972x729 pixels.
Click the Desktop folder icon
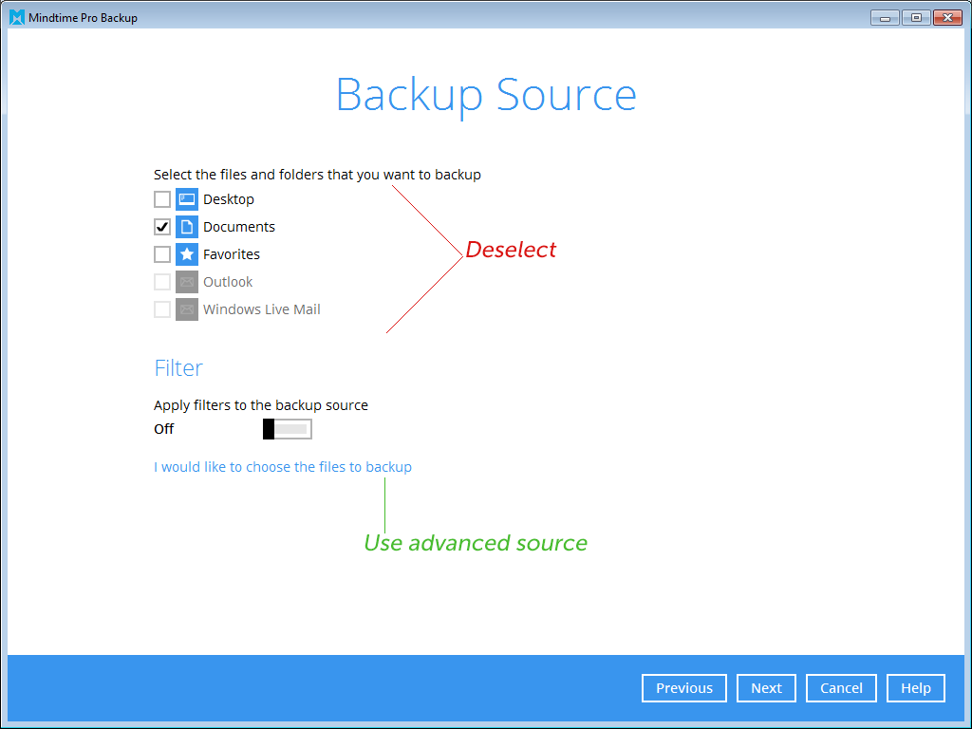[x=187, y=199]
